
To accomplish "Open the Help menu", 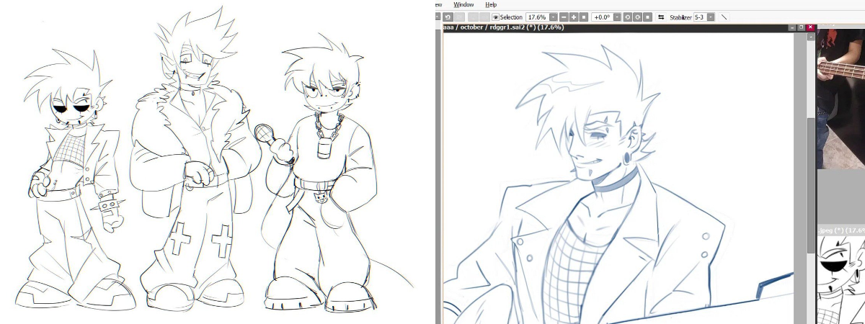I will pyautogui.click(x=491, y=4).
